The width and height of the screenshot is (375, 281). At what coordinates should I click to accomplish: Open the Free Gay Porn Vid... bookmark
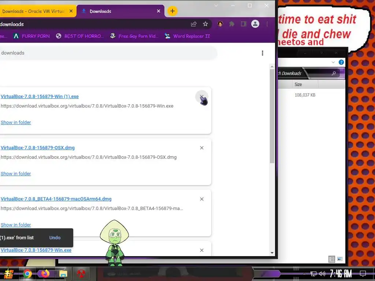pyautogui.click(x=134, y=36)
